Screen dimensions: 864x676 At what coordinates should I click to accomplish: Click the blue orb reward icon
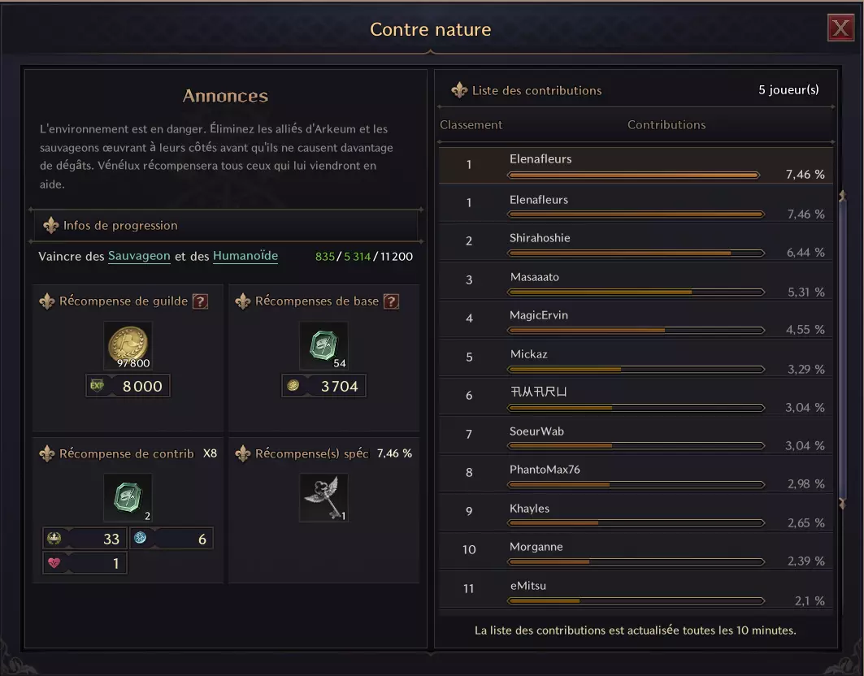pos(140,538)
